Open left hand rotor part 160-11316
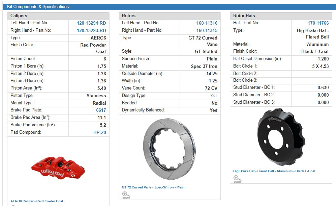Image resolution: width=336 pixels, height=206 pixels. point(207,23)
